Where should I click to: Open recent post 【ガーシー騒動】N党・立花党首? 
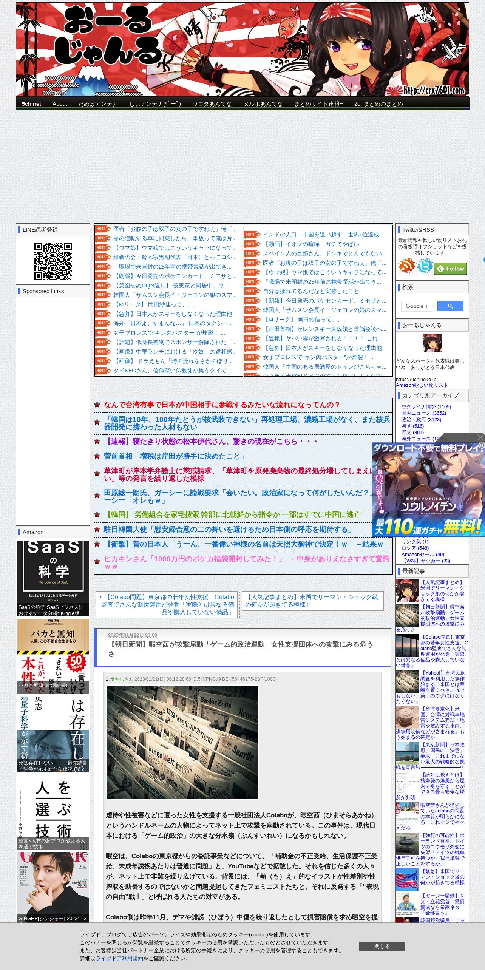pyautogui.click(x=442, y=904)
